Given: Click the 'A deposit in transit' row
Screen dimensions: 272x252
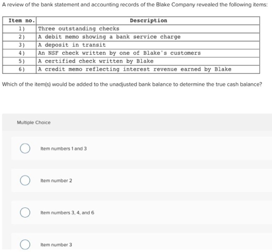Looking at the screenshot, I should 131,45.
